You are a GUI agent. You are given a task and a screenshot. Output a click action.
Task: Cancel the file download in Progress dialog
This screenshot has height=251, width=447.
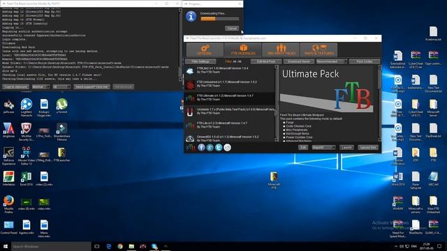[x=232, y=29]
